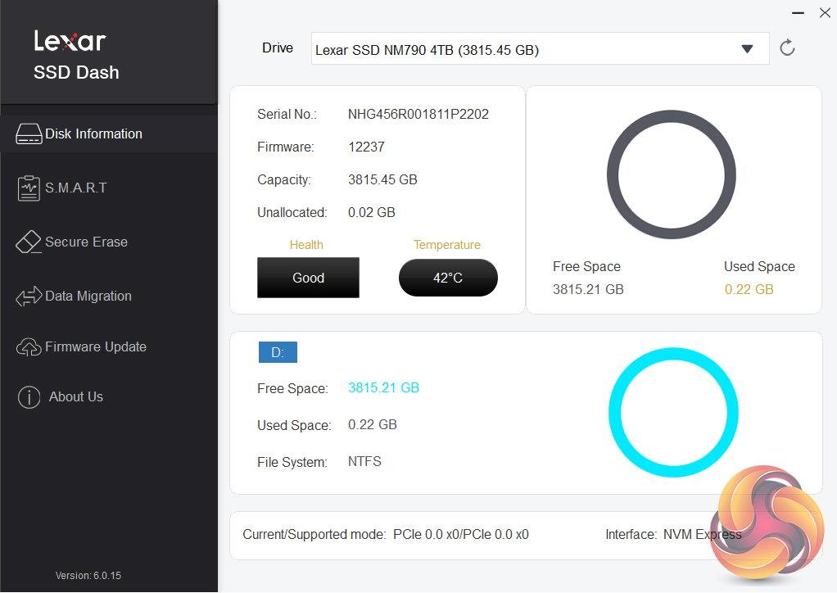This screenshot has width=837, height=593.
Task: Open the drive selection dropdown arrow
Action: click(747, 49)
